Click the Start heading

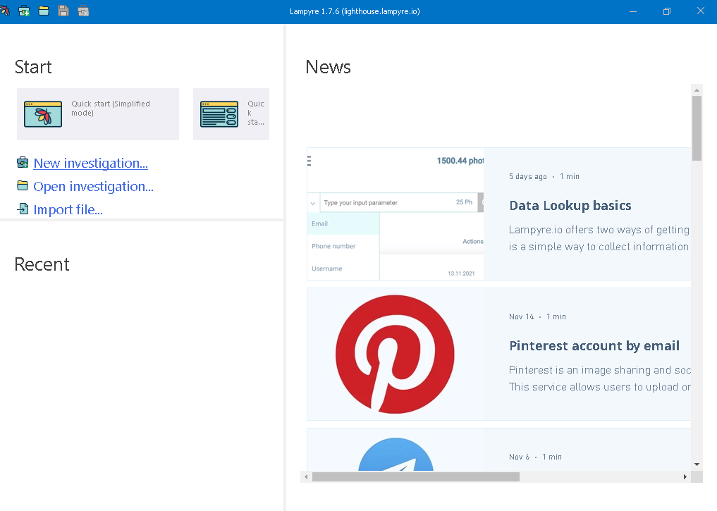click(33, 67)
